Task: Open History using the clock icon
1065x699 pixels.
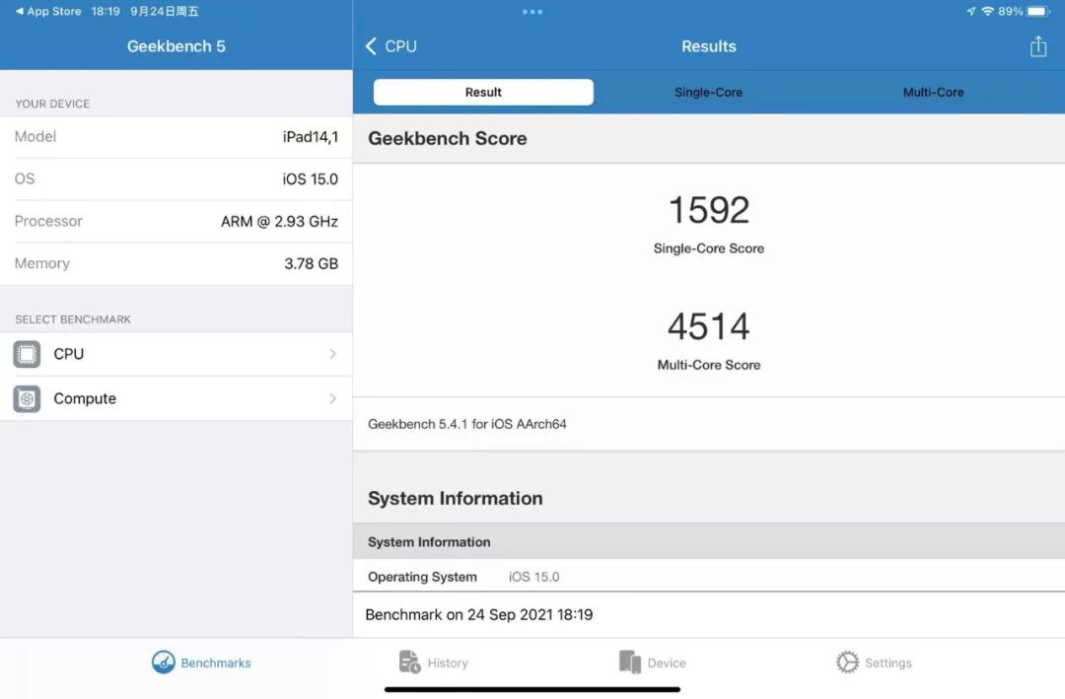Action: pos(411,662)
